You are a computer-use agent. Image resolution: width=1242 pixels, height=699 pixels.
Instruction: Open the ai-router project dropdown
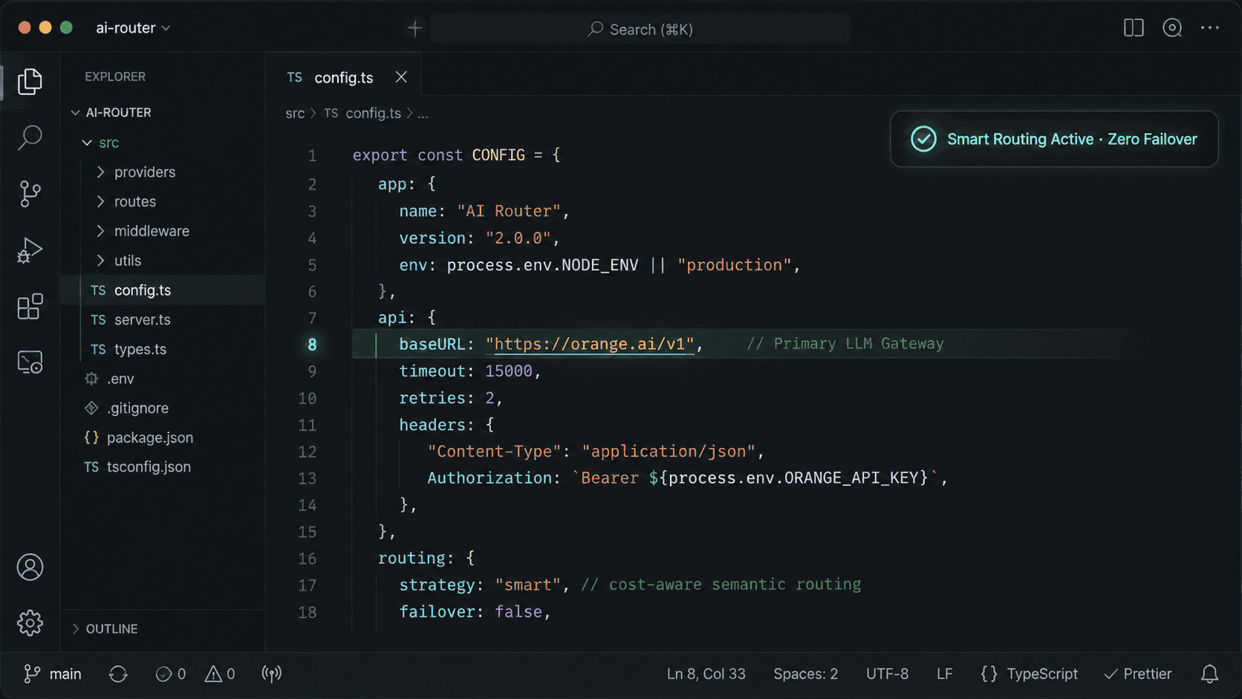point(133,28)
